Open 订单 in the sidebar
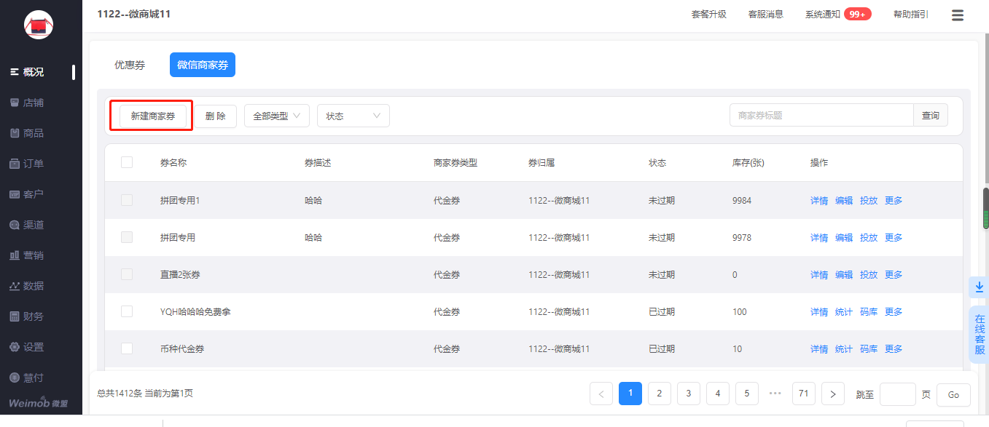 coord(34,164)
